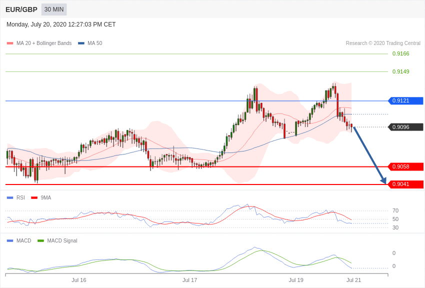425x288 pixels.
Task: Click the MA 50 blue legend swatch
Action: (81, 43)
